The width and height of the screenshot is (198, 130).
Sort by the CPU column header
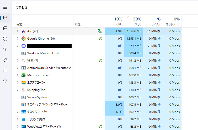coord(114,21)
